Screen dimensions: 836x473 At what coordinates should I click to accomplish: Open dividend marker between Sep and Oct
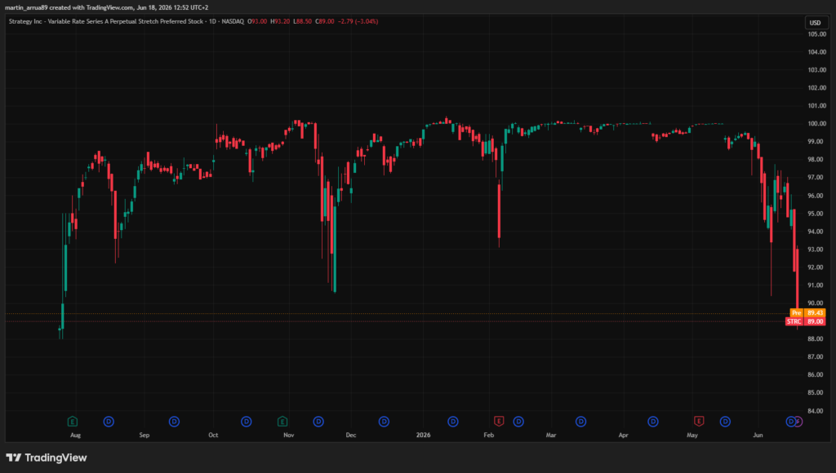point(175,422)
